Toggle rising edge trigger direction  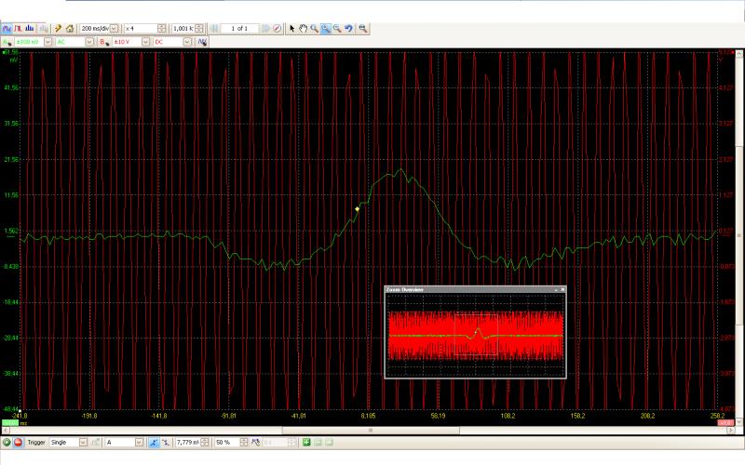coord(155,443)
